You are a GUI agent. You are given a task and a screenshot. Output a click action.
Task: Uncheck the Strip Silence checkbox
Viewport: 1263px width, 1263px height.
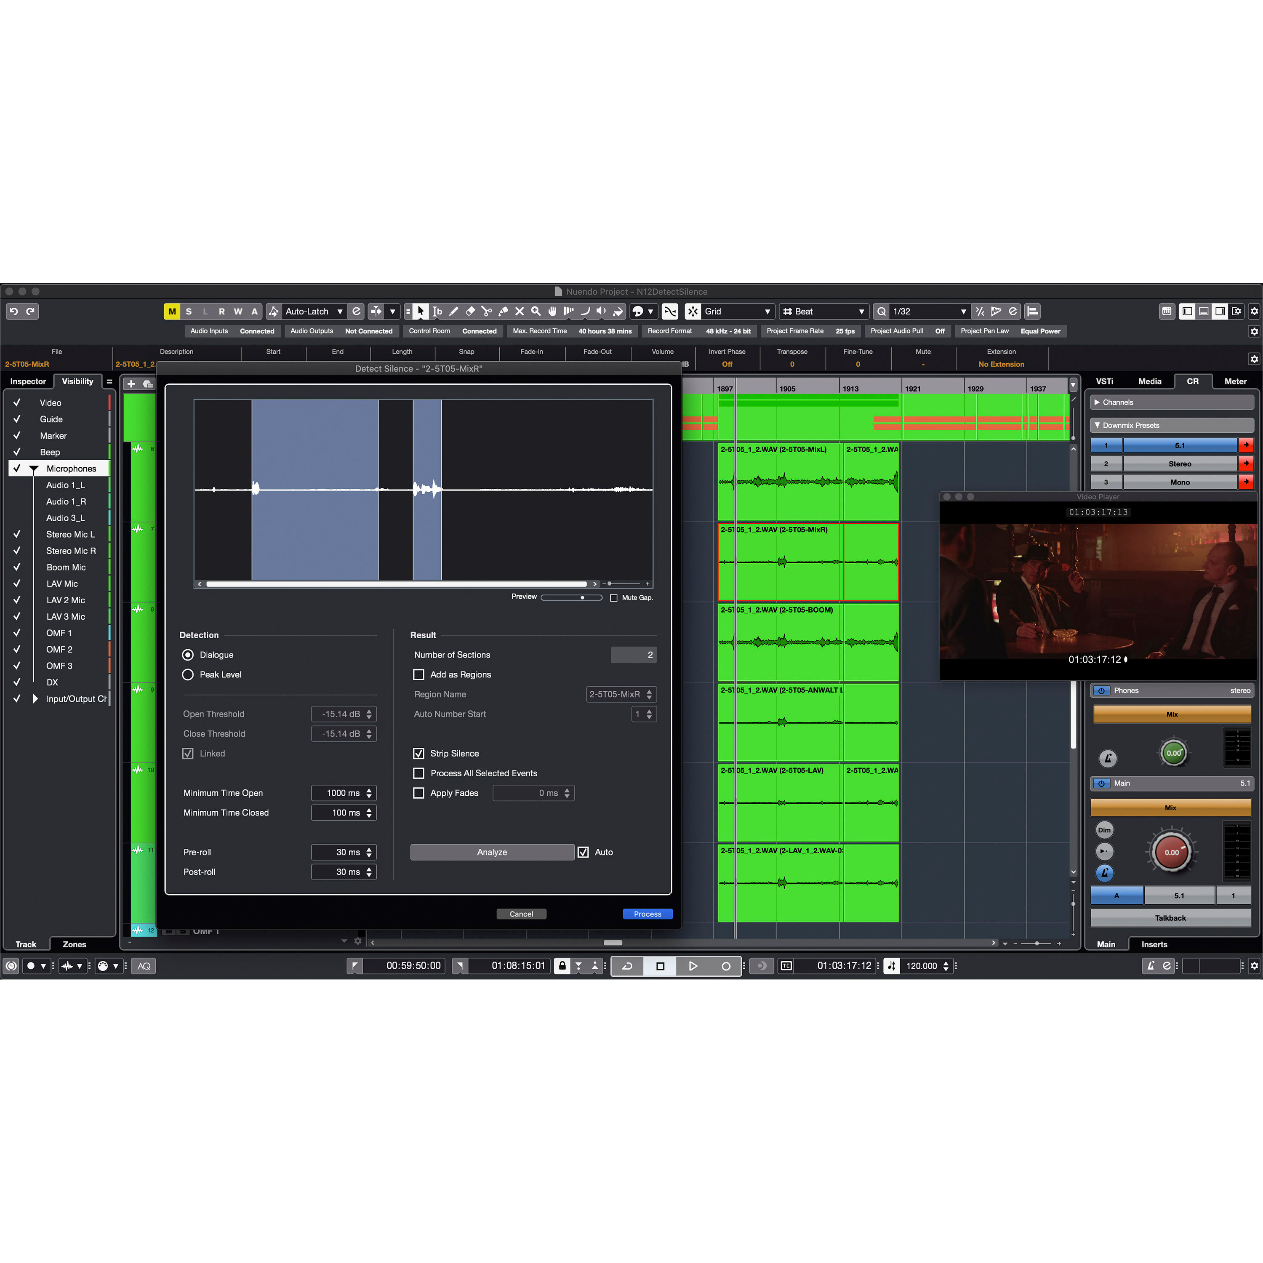point(419,753)
